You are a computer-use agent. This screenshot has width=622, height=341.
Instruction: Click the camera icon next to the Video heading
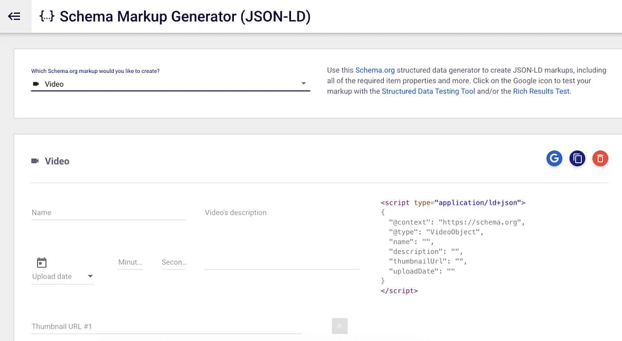click(35, 161)
